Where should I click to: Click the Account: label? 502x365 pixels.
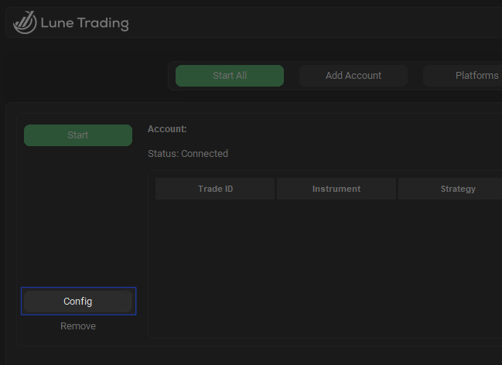pyautogui.click(x=167, y=129)
